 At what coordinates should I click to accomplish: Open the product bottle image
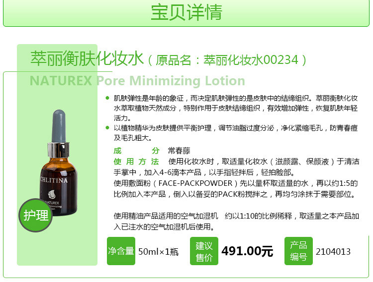[58, 163]
